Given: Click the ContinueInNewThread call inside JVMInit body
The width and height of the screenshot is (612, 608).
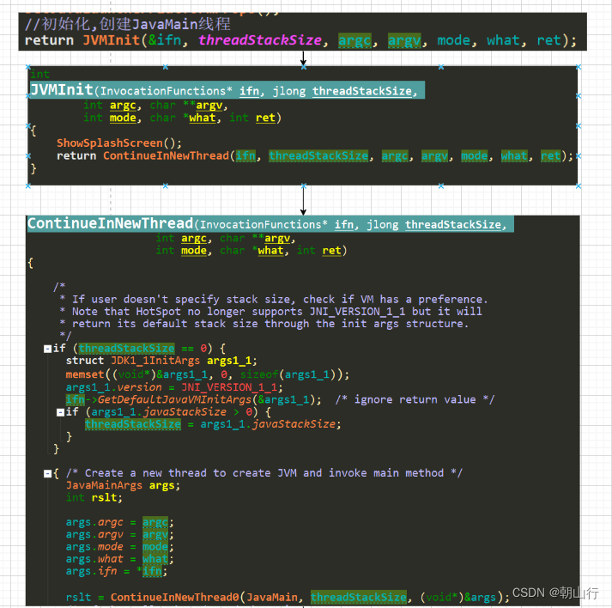Looking at the screenshot, I should [x=166, y=155].
